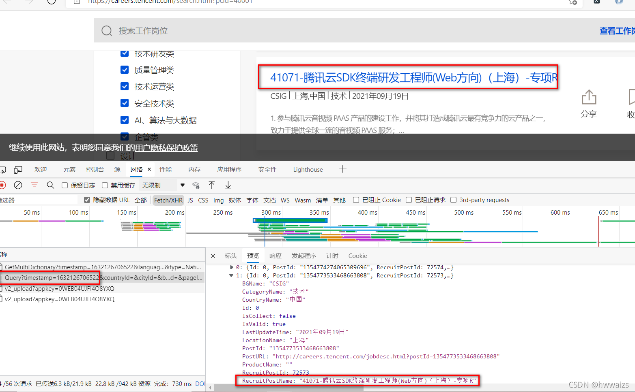Image resolution: width=635 pixels, height=392 pixels.
Task: Expand response item 0 in preview
Action: (232, 267)
